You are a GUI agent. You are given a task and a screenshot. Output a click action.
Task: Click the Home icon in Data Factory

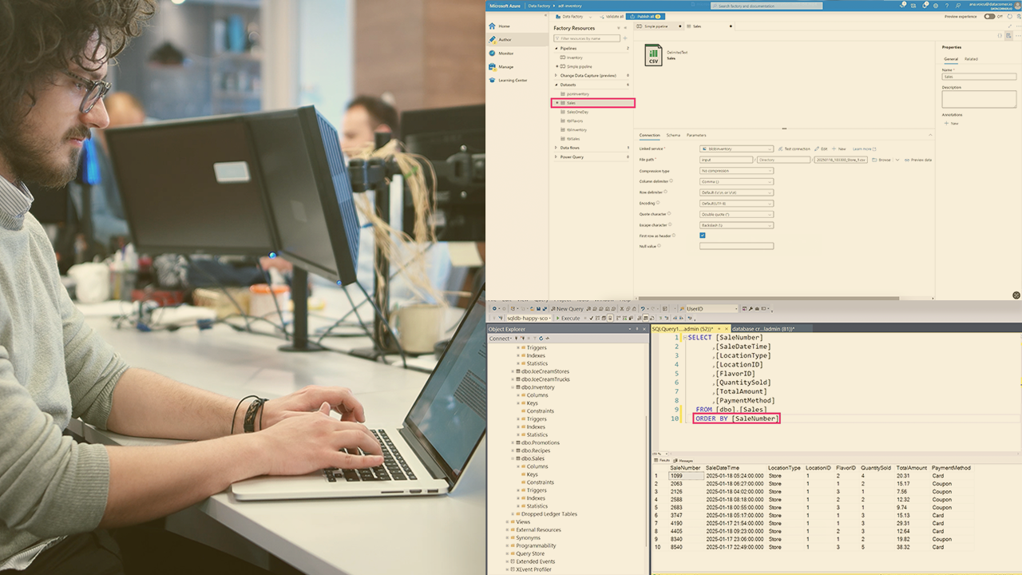tap(492, 26)
